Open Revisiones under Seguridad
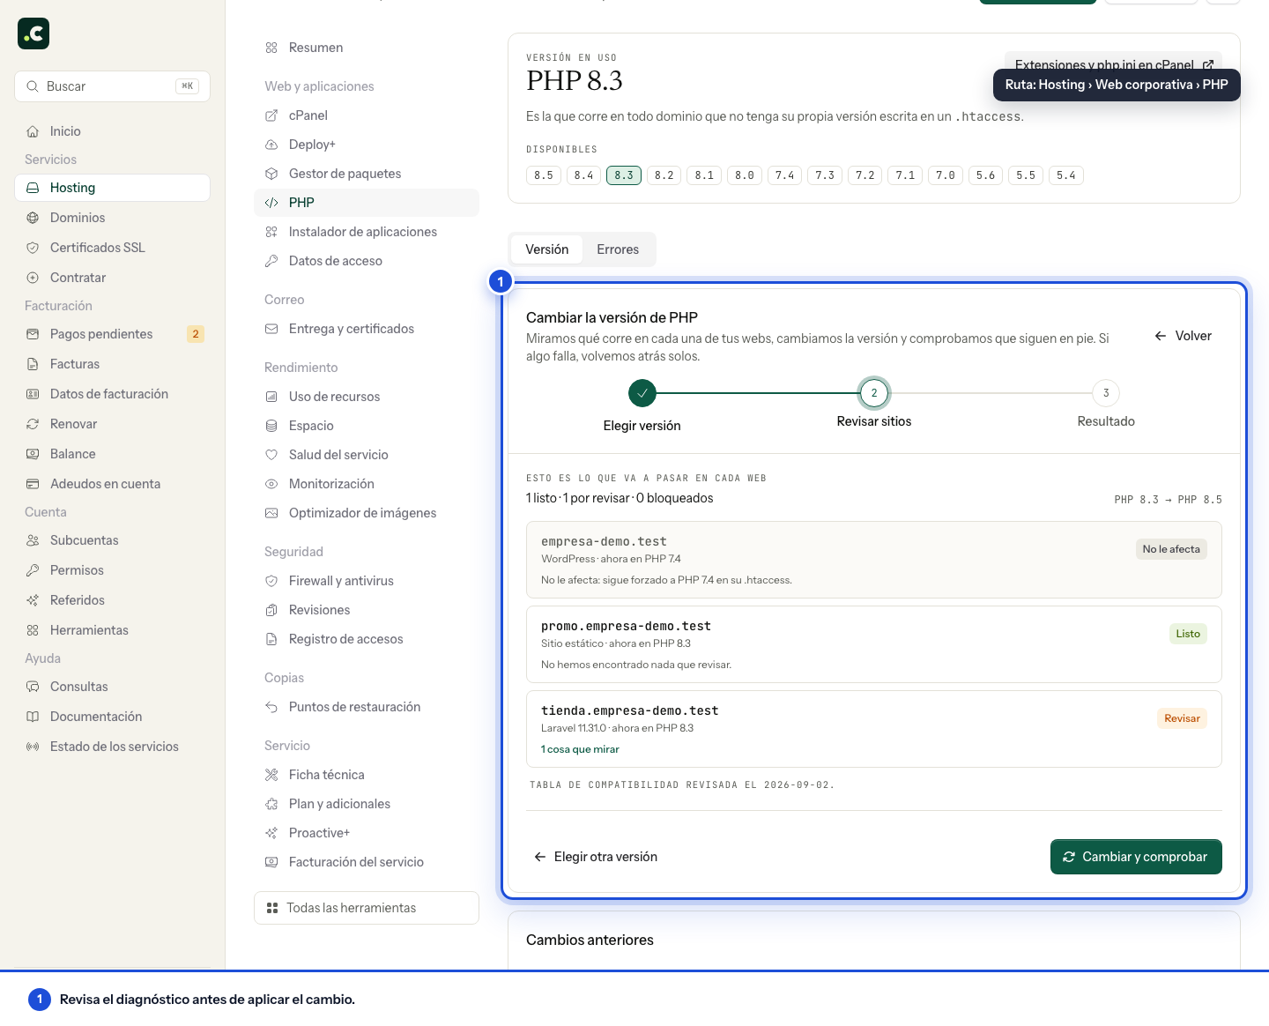This screenshot has height=1026, width=1269. (367, 610)
